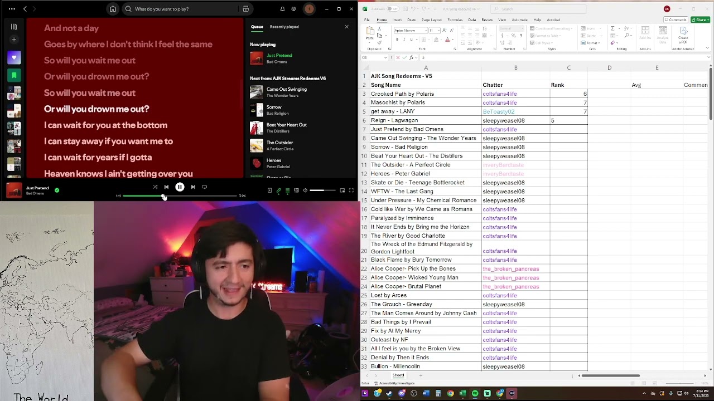Toggle the queue icon in Spotify

[x=288, y=190]
